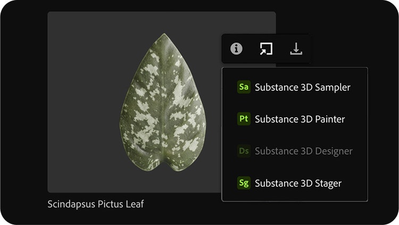Click the download arrow icon
Image resolution: width=399 pixels, height=225 pixels.
pyautogui.click(x=296, y=49)
